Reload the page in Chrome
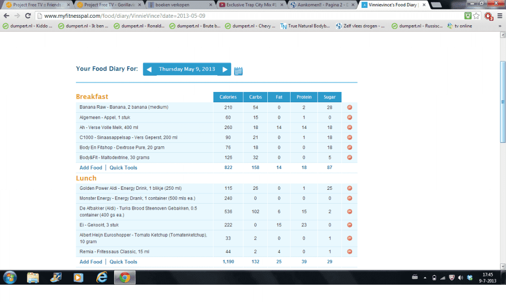The image size is (506, 302). click(28, 16)
